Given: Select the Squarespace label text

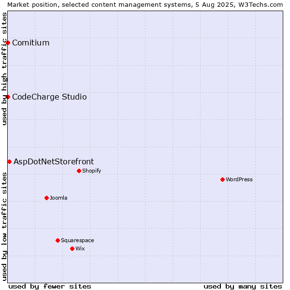Looking at the screenshot, I should pos(77,240).
